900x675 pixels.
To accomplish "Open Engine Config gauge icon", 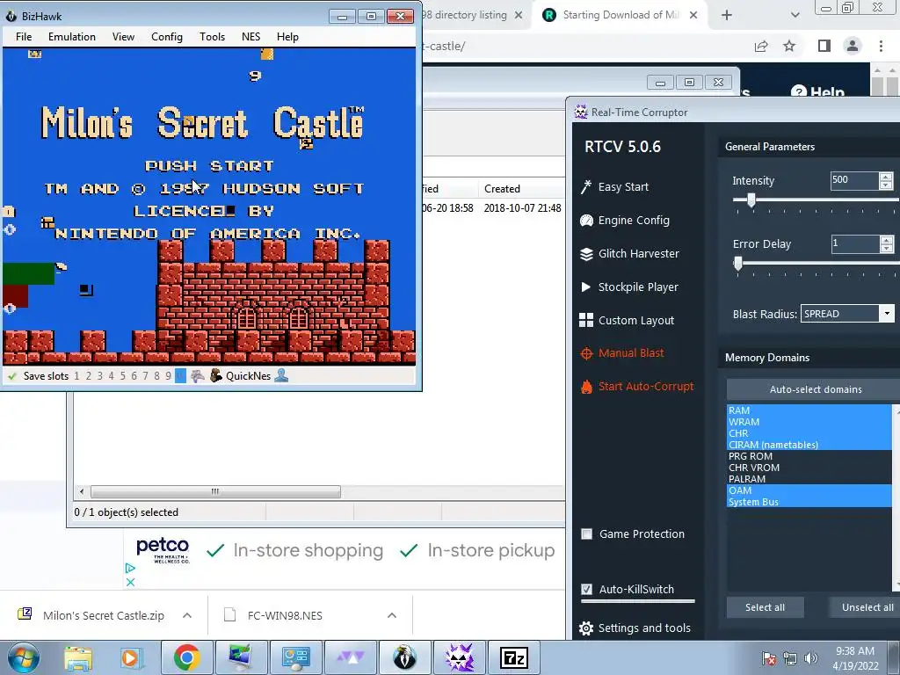I will (x=586, y=221).
